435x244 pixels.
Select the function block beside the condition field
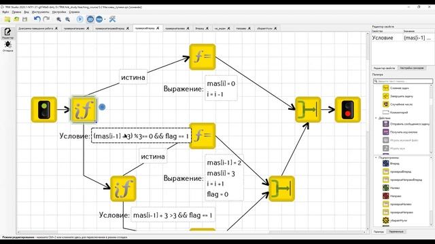203,136
